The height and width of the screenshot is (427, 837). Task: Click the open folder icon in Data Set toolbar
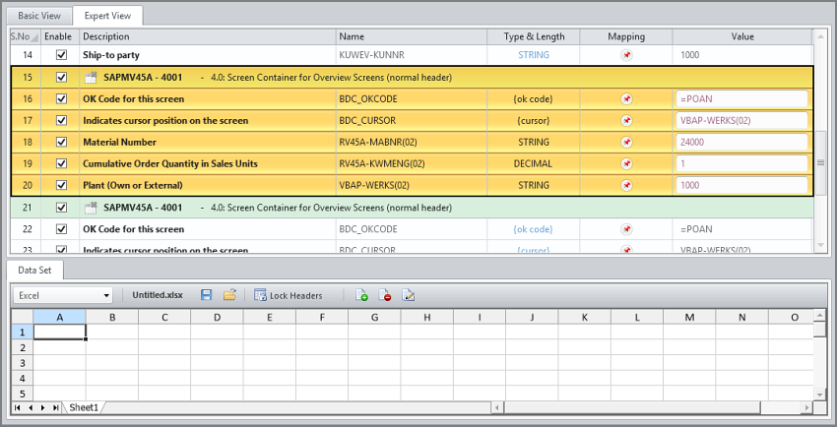(229, 295)
